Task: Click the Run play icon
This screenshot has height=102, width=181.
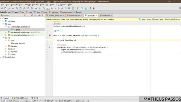Action: click(52, 8)
